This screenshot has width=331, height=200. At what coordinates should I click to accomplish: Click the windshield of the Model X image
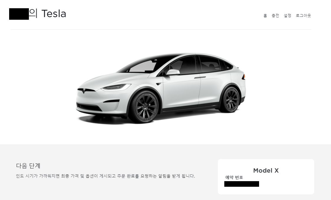point(144,66)
